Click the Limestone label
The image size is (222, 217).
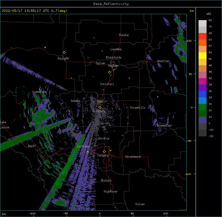tap(39, 92)
